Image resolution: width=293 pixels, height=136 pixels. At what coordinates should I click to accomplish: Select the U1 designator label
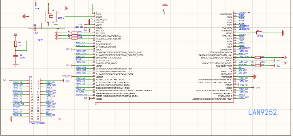point(96,104)
